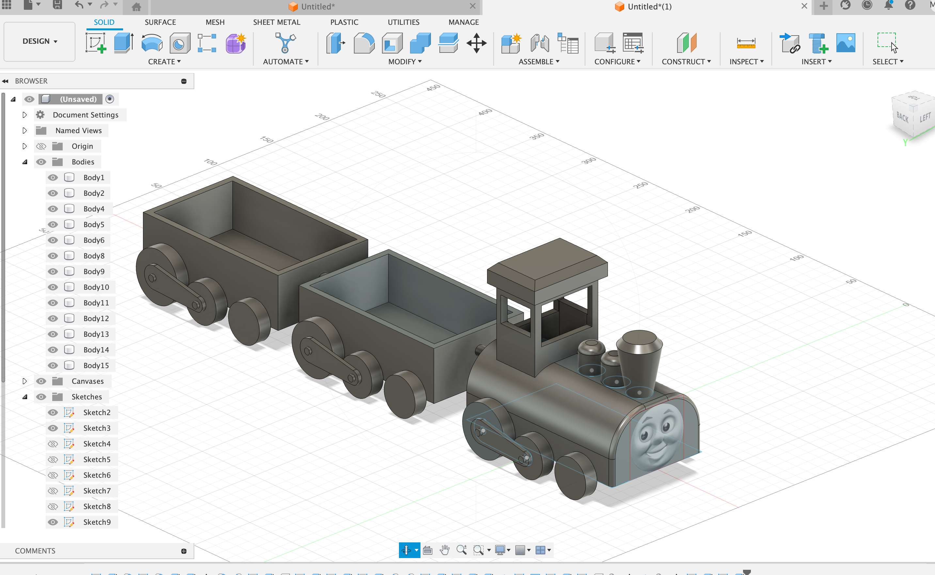Hide Body10 using its eye icon

pyautogui.click(x=53, y=287)
